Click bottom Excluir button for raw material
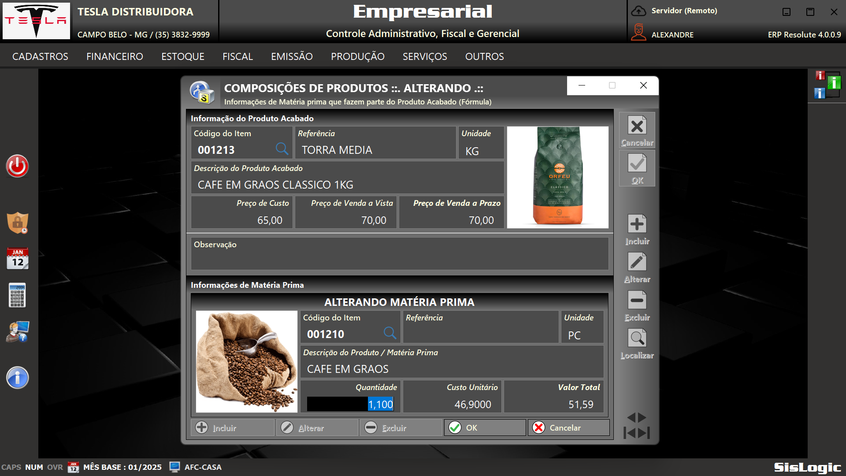 pyautogui.click(x=401, y=428)
